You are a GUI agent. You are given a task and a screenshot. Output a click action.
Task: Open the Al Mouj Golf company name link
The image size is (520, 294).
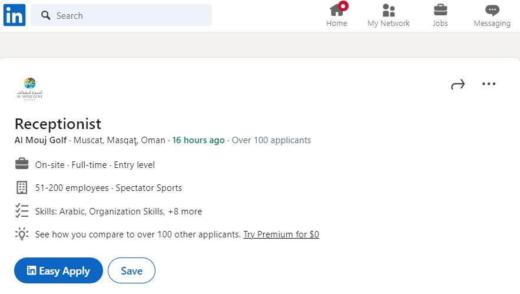pos(41,140)
